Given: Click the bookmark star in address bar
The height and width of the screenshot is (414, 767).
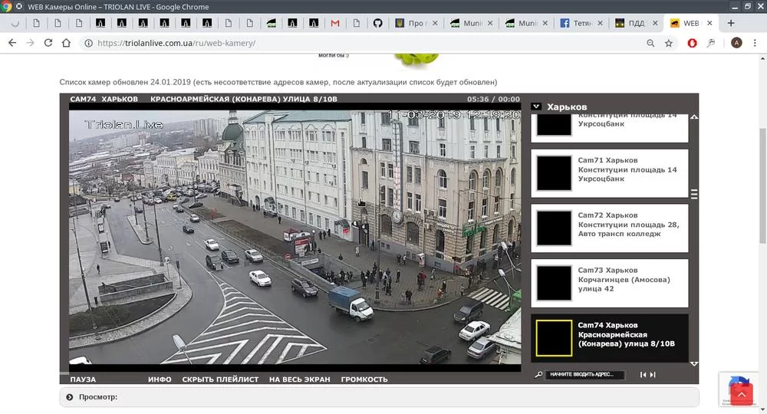Looking at the screenshot, I should tap(669, 43).
